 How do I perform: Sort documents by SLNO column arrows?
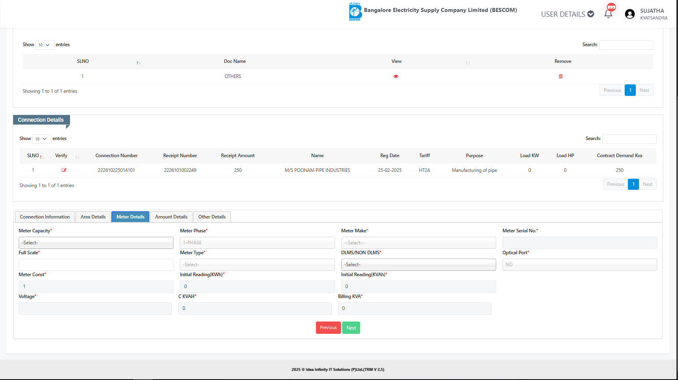click(x=138, y=63)
